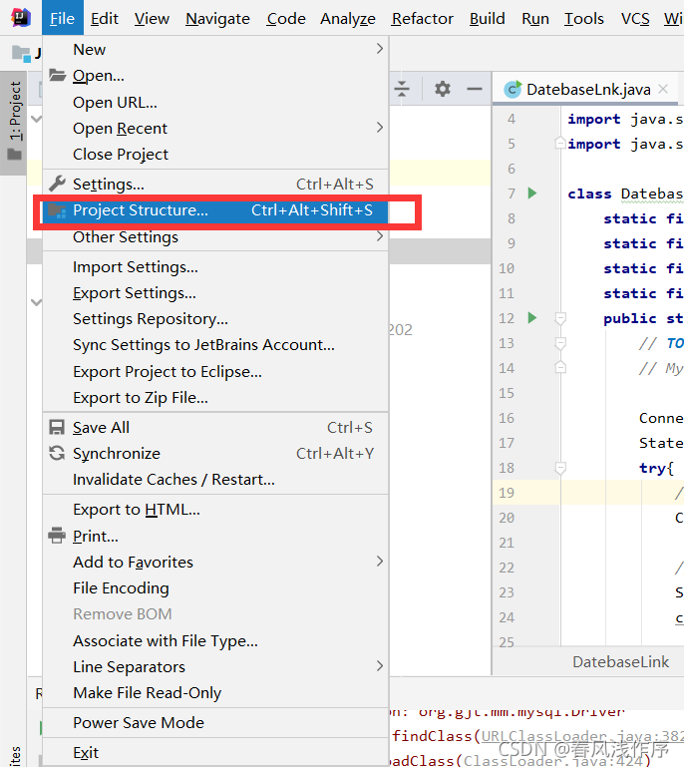Toggle fold marker on line 13

560,343
